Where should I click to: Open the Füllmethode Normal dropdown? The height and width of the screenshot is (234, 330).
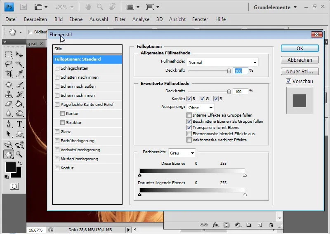pos(223,62)
